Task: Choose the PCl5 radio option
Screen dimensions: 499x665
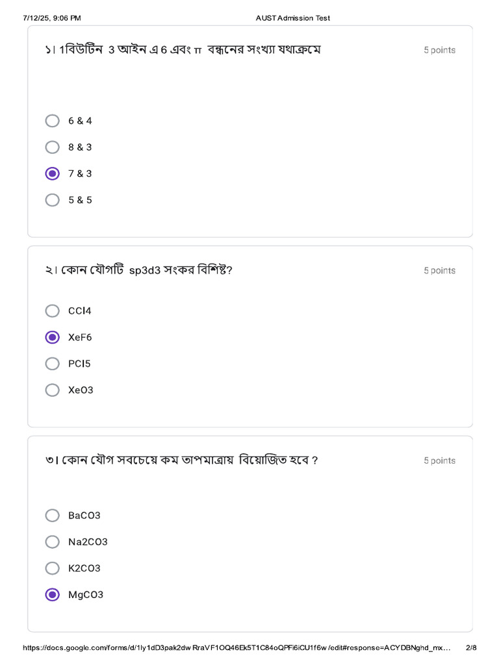Action: pos(53,364)
